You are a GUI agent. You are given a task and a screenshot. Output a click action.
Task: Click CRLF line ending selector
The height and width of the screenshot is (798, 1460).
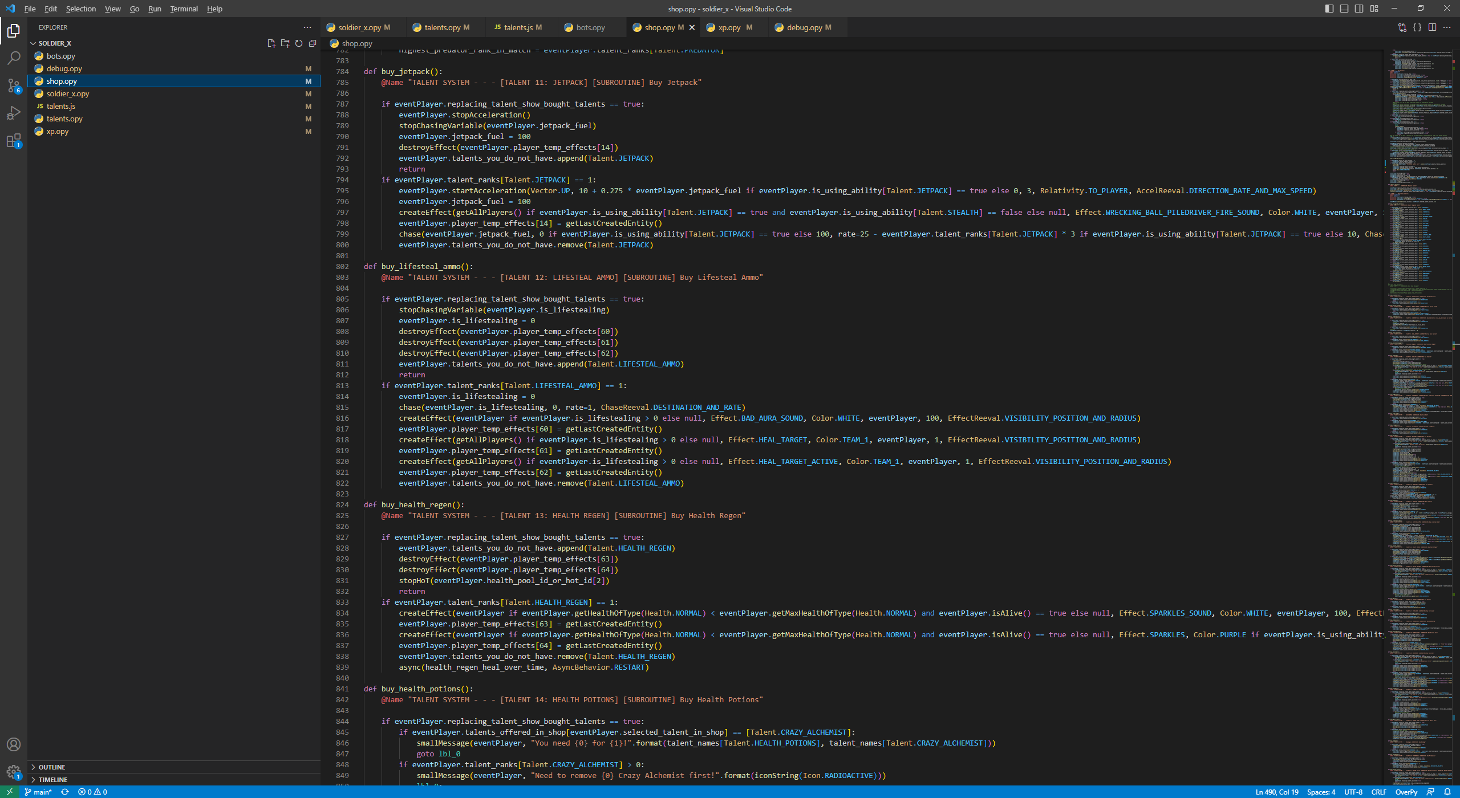tap(1378, 792)
